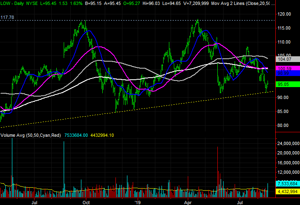300x205 pixels.
Task: Click the volume value V=7,209,999
Action: [x=196, y=3]
